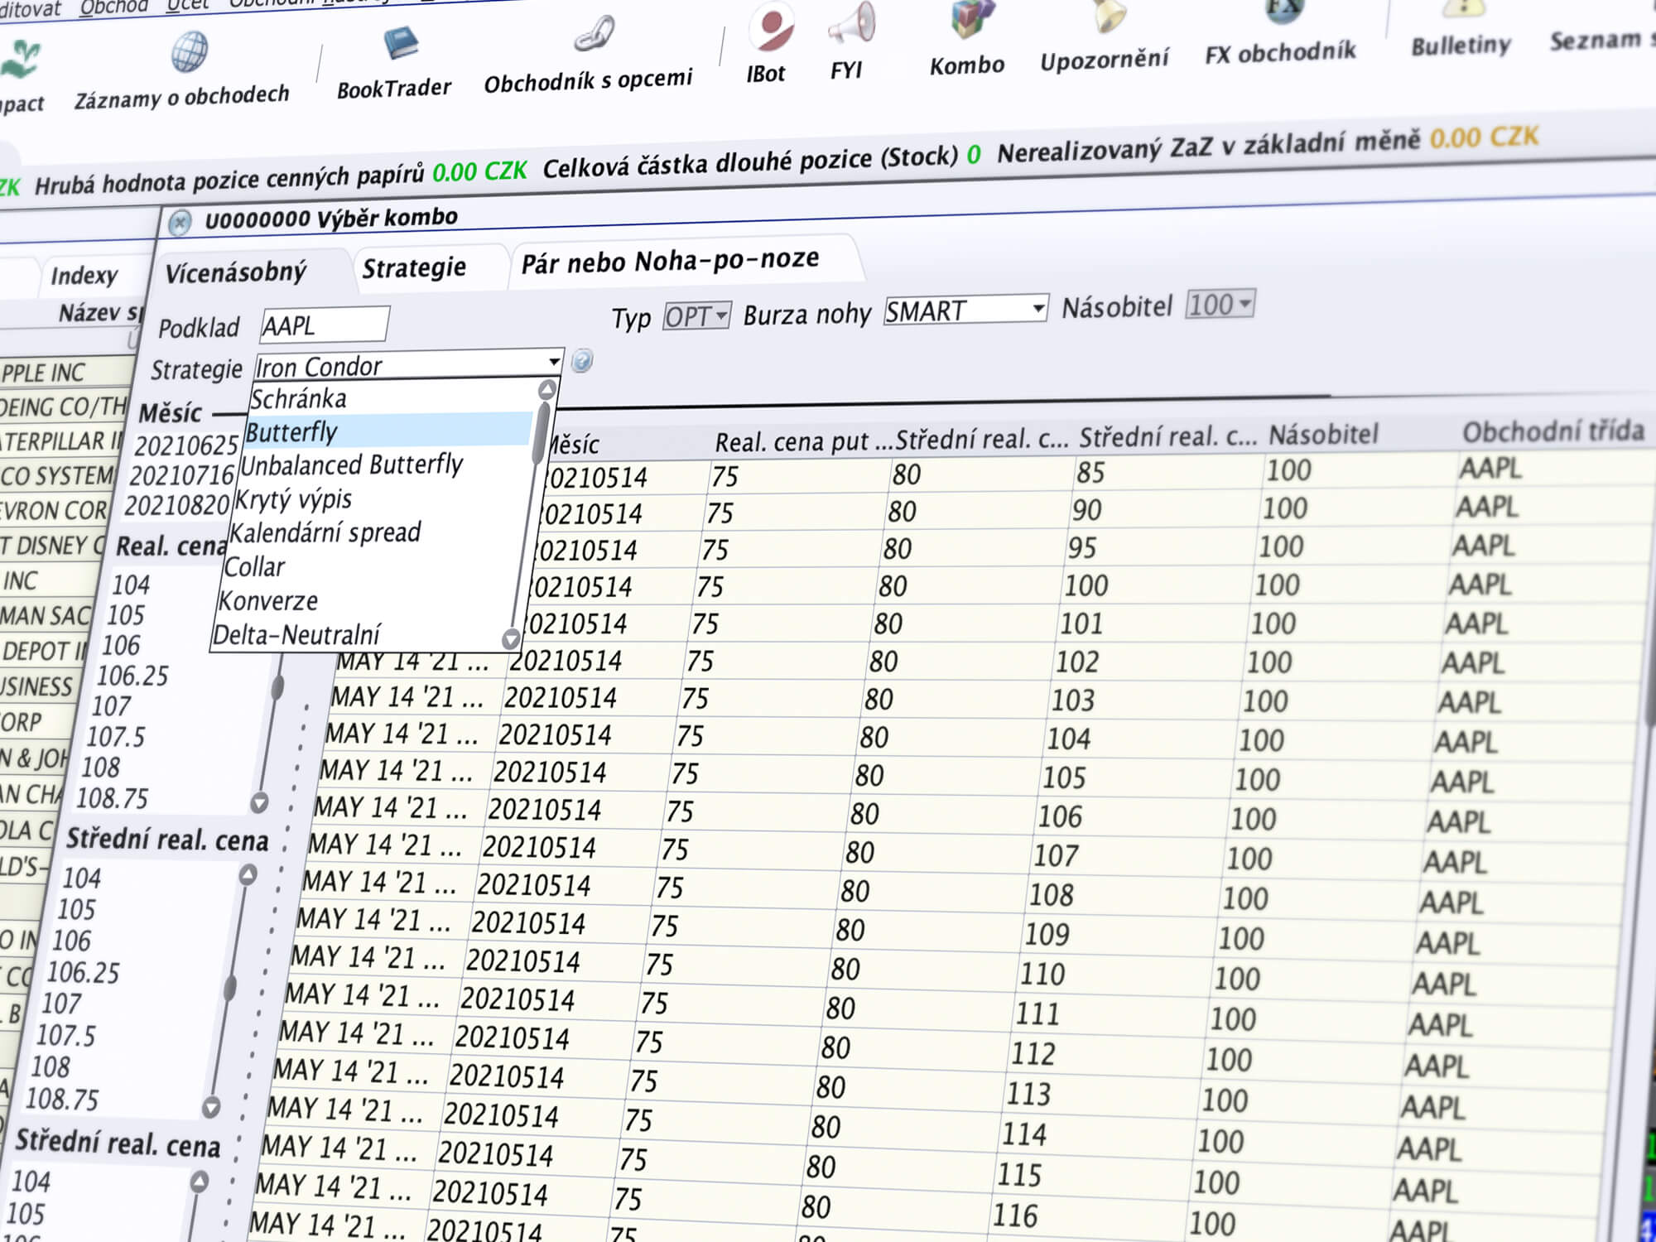Open IBot assistant icon

[770, 30]
